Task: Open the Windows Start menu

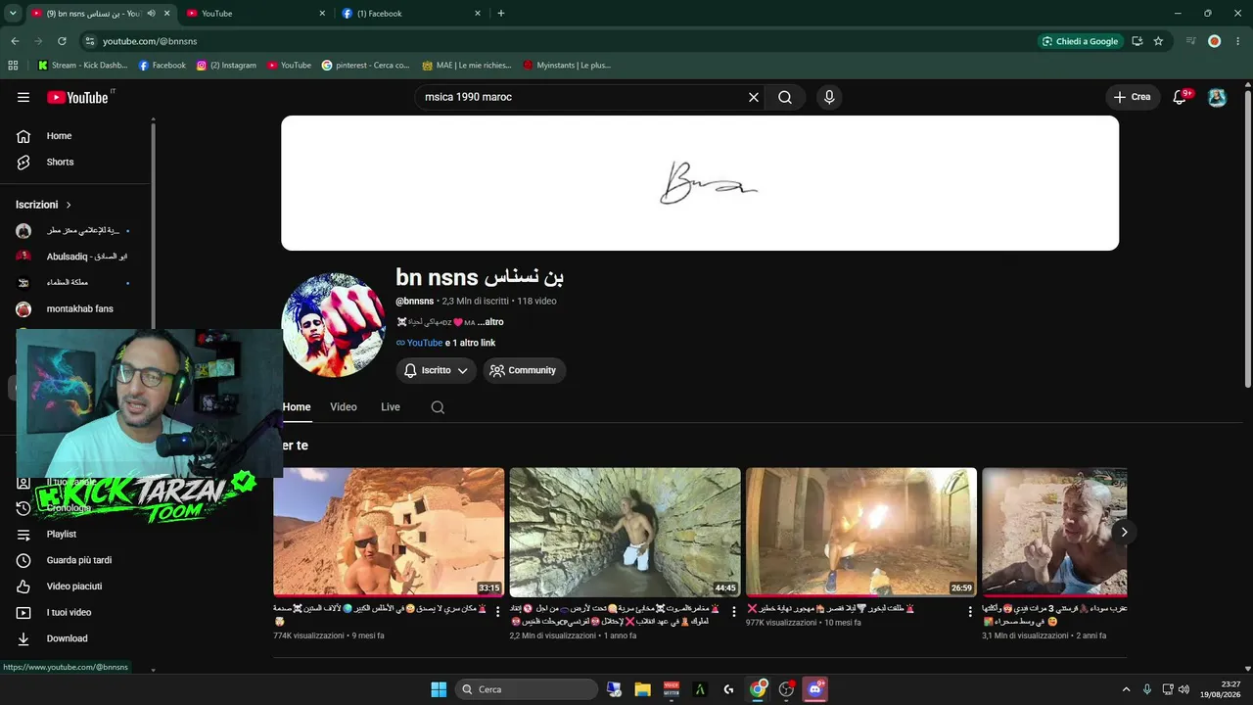Action: click(439, 689)
